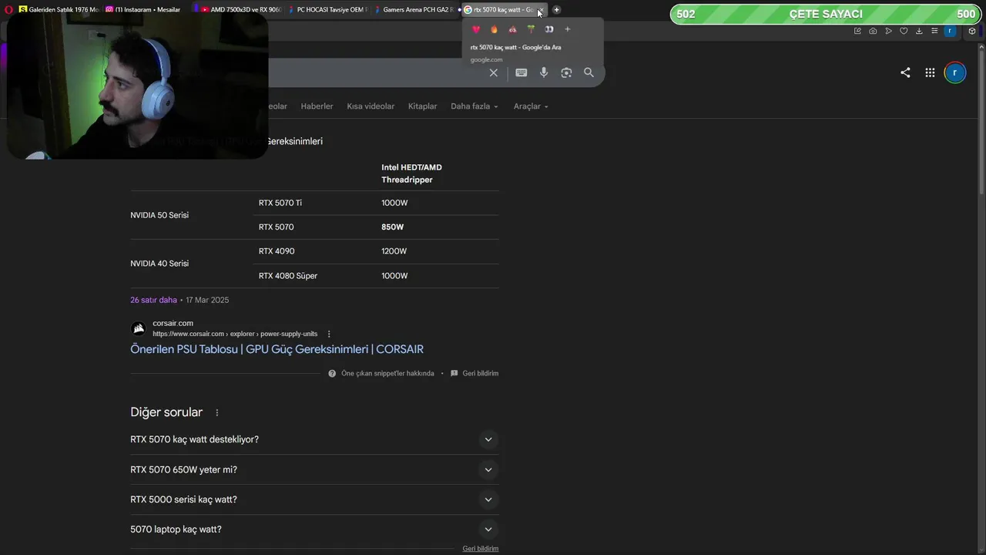Click the Opera send flow arrow
Viewport: 986px width, 555px height.
click(x=888, y=31)
